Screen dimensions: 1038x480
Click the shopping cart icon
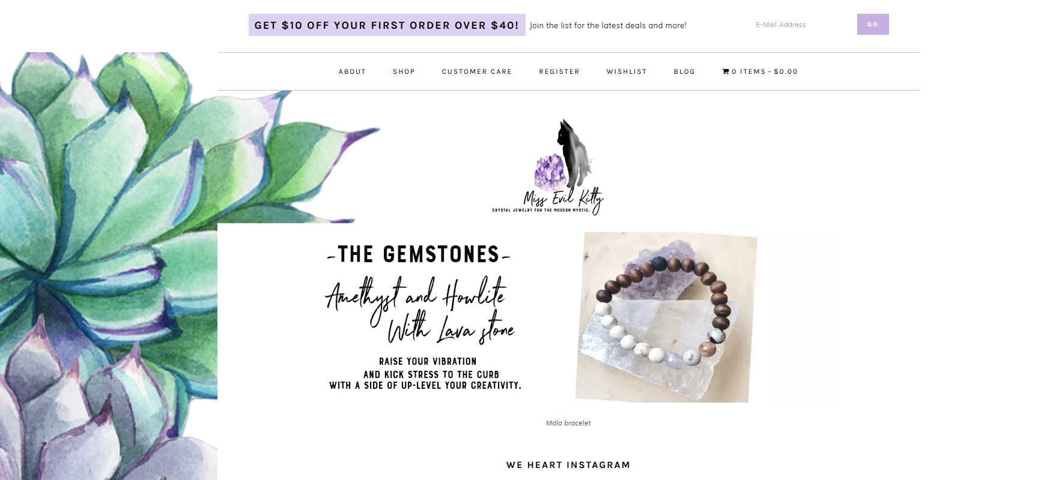(726, 71)
